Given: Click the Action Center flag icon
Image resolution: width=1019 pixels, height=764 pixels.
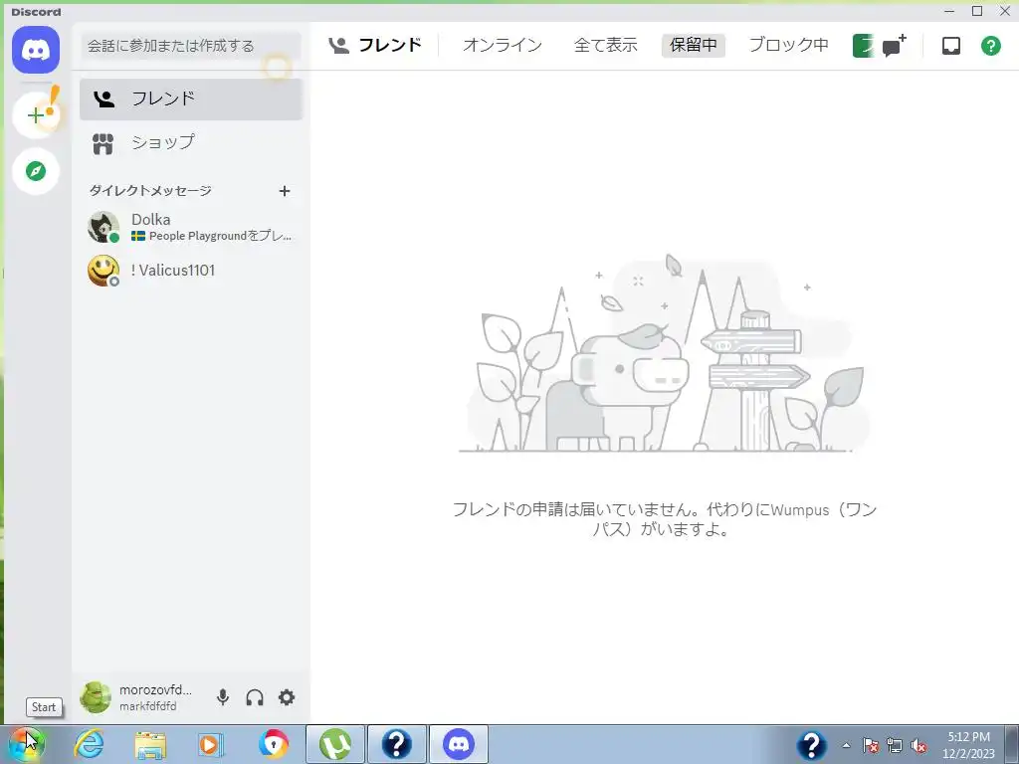Looking at the screenshot, I should coord(871,746).
